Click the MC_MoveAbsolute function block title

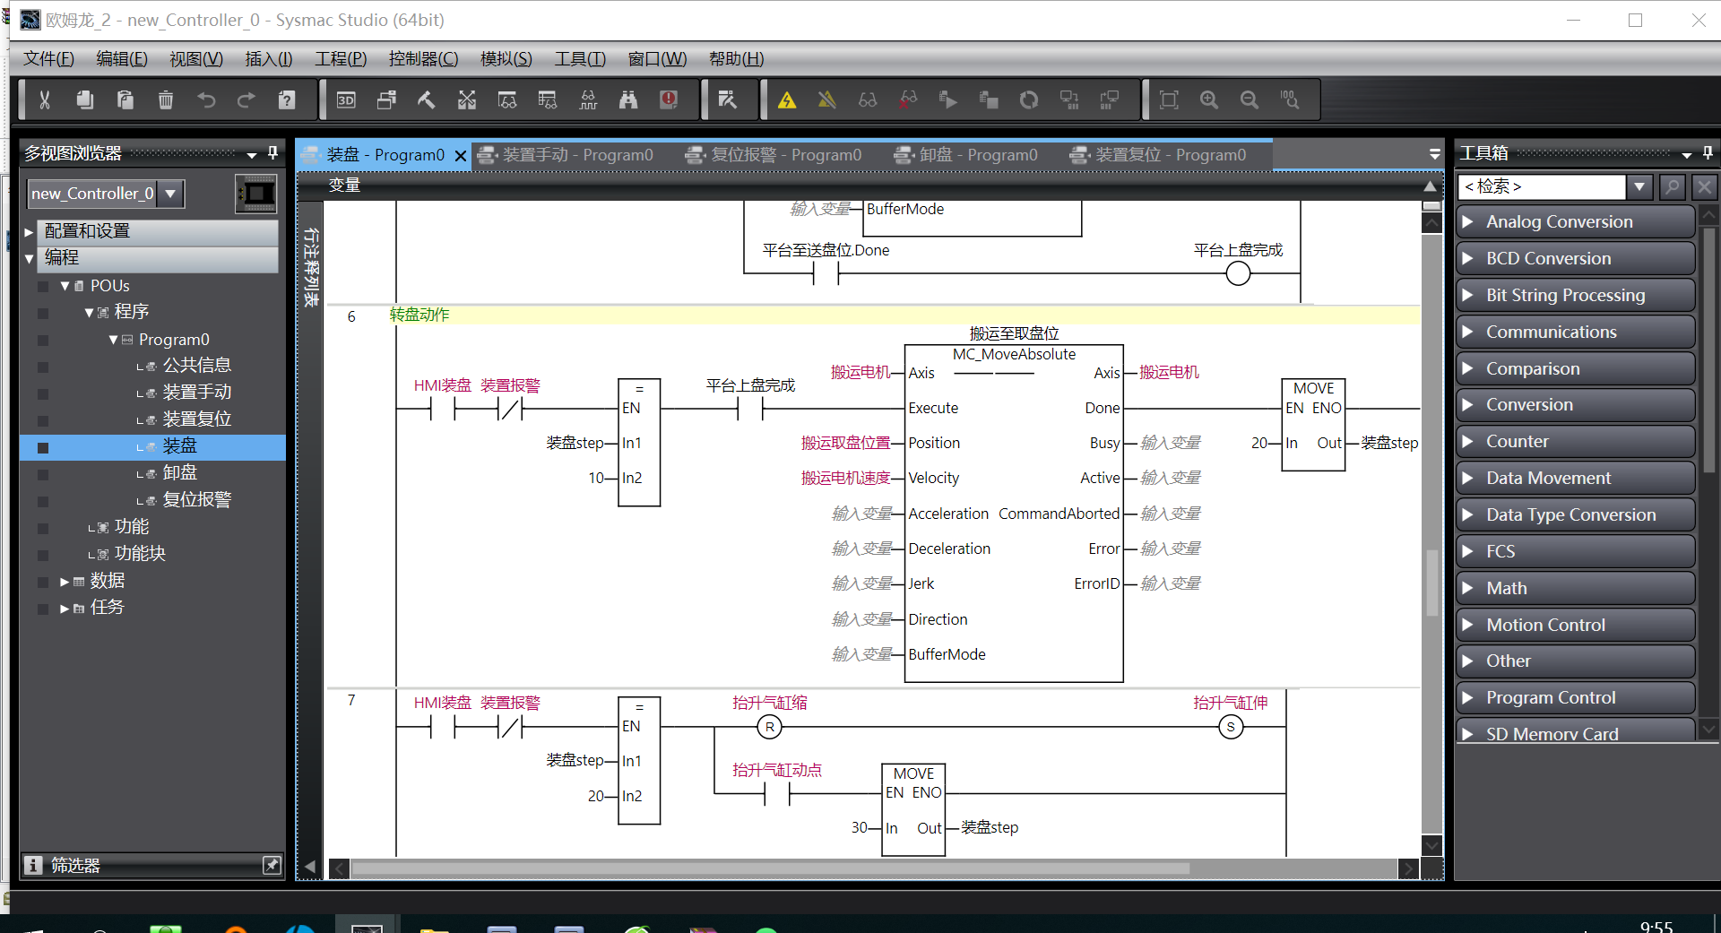pos(1014,355)
